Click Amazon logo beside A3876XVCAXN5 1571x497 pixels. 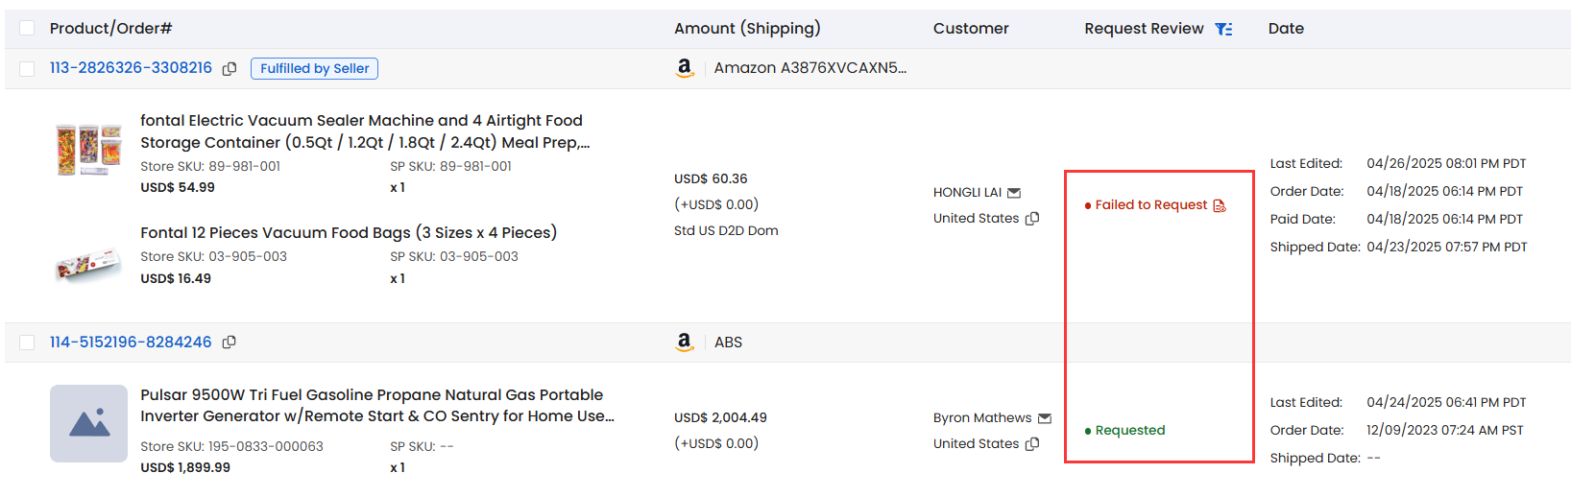tap(685, 68)
